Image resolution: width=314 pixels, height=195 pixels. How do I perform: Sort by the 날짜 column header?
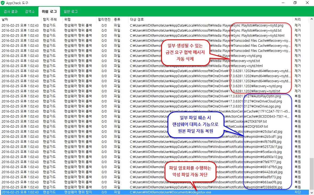[x=5, y=20]
